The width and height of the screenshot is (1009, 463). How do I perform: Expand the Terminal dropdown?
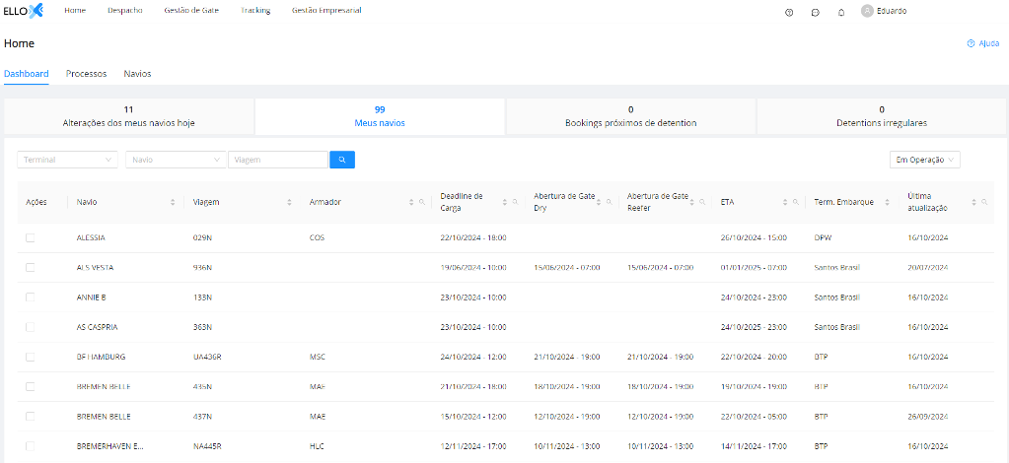[x=67, y=160]
